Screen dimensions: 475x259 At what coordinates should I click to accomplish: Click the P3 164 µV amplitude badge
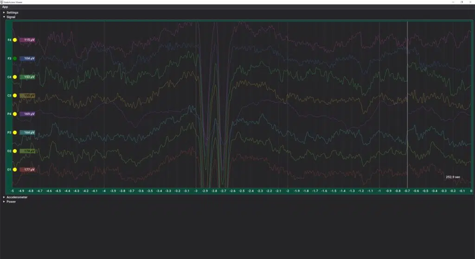[27, 133]
